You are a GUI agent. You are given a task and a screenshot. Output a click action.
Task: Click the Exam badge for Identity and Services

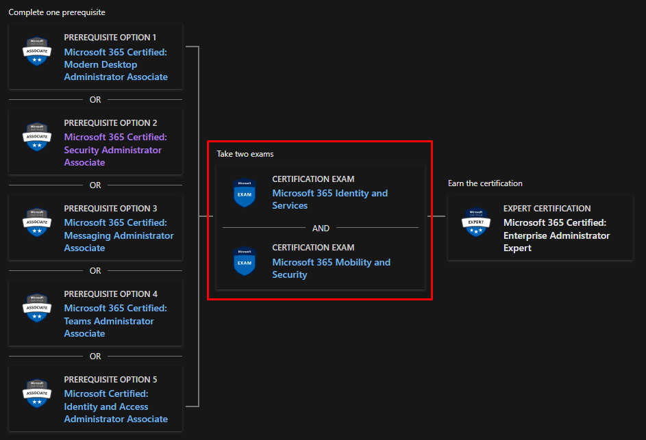click(245, 193)
